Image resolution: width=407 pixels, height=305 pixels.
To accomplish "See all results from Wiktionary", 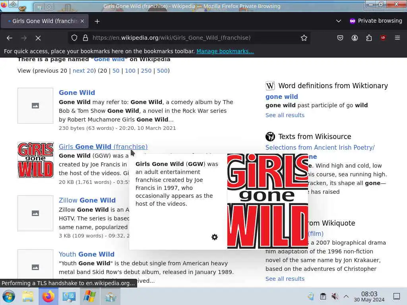I will point(285,115).
